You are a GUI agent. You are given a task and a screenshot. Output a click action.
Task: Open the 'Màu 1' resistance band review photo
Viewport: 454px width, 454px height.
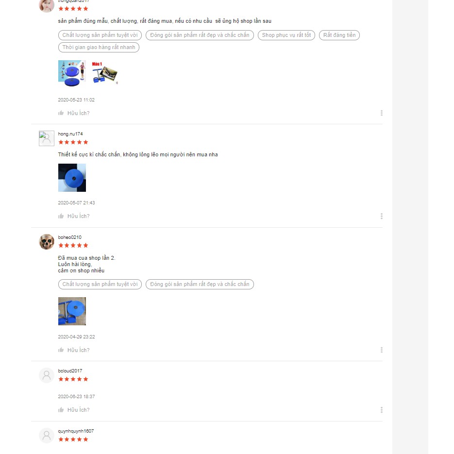pyautogui.click(x=105, y=73)
